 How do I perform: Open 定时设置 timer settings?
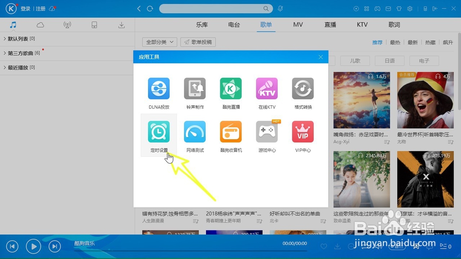[x=159, y=136]
